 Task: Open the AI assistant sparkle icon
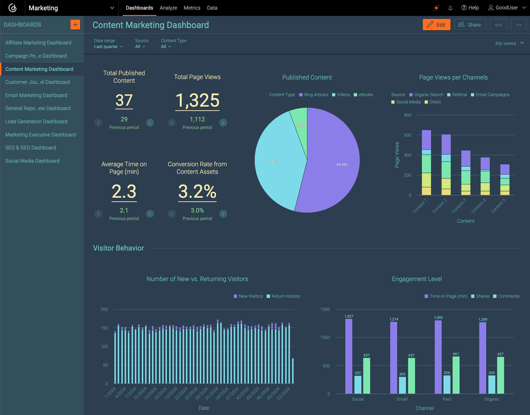tap(436, 8)
